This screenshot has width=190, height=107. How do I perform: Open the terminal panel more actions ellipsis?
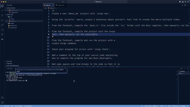[185, 69]
